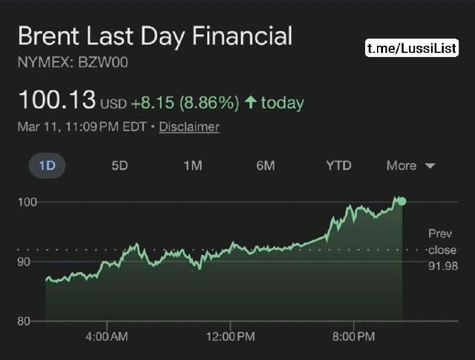This screenshot has width=475, height=360.
Task: Click the Brent Last Day Financial title
Action: [x=155, y=36]
